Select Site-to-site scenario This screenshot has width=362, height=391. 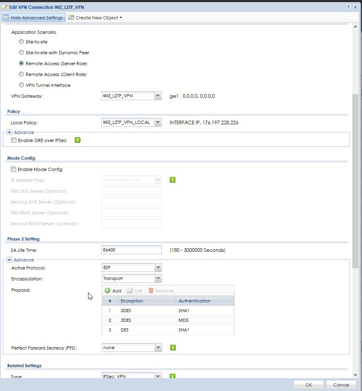21,42
